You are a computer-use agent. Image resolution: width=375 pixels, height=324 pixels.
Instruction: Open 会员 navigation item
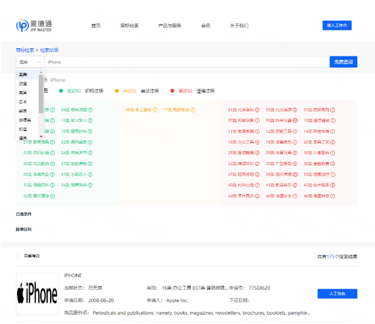205,25
